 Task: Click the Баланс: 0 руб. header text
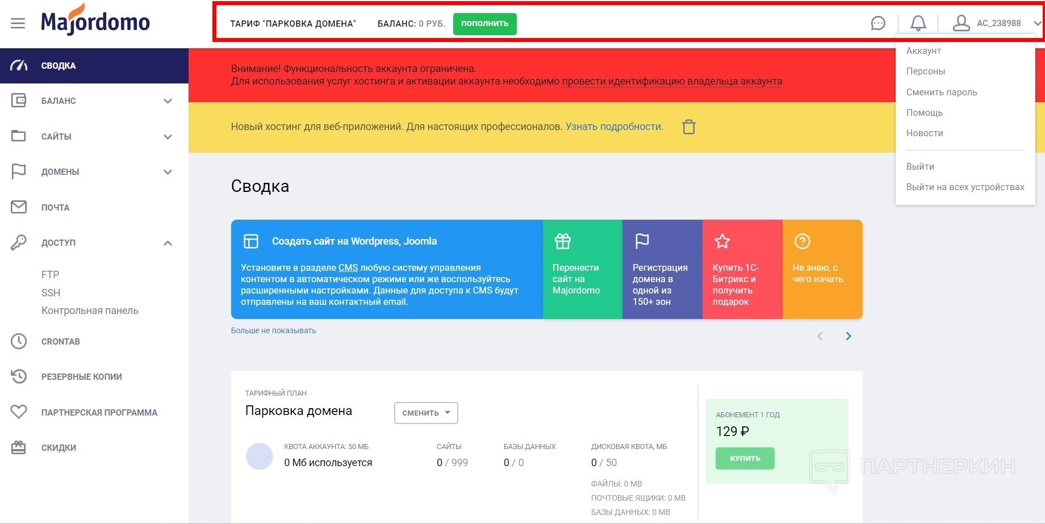411,24
